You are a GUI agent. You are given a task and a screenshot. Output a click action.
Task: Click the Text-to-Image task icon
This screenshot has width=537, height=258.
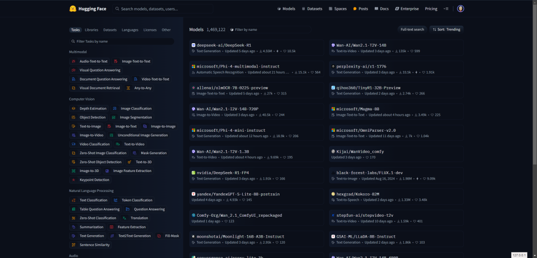(x=73, y=126)
